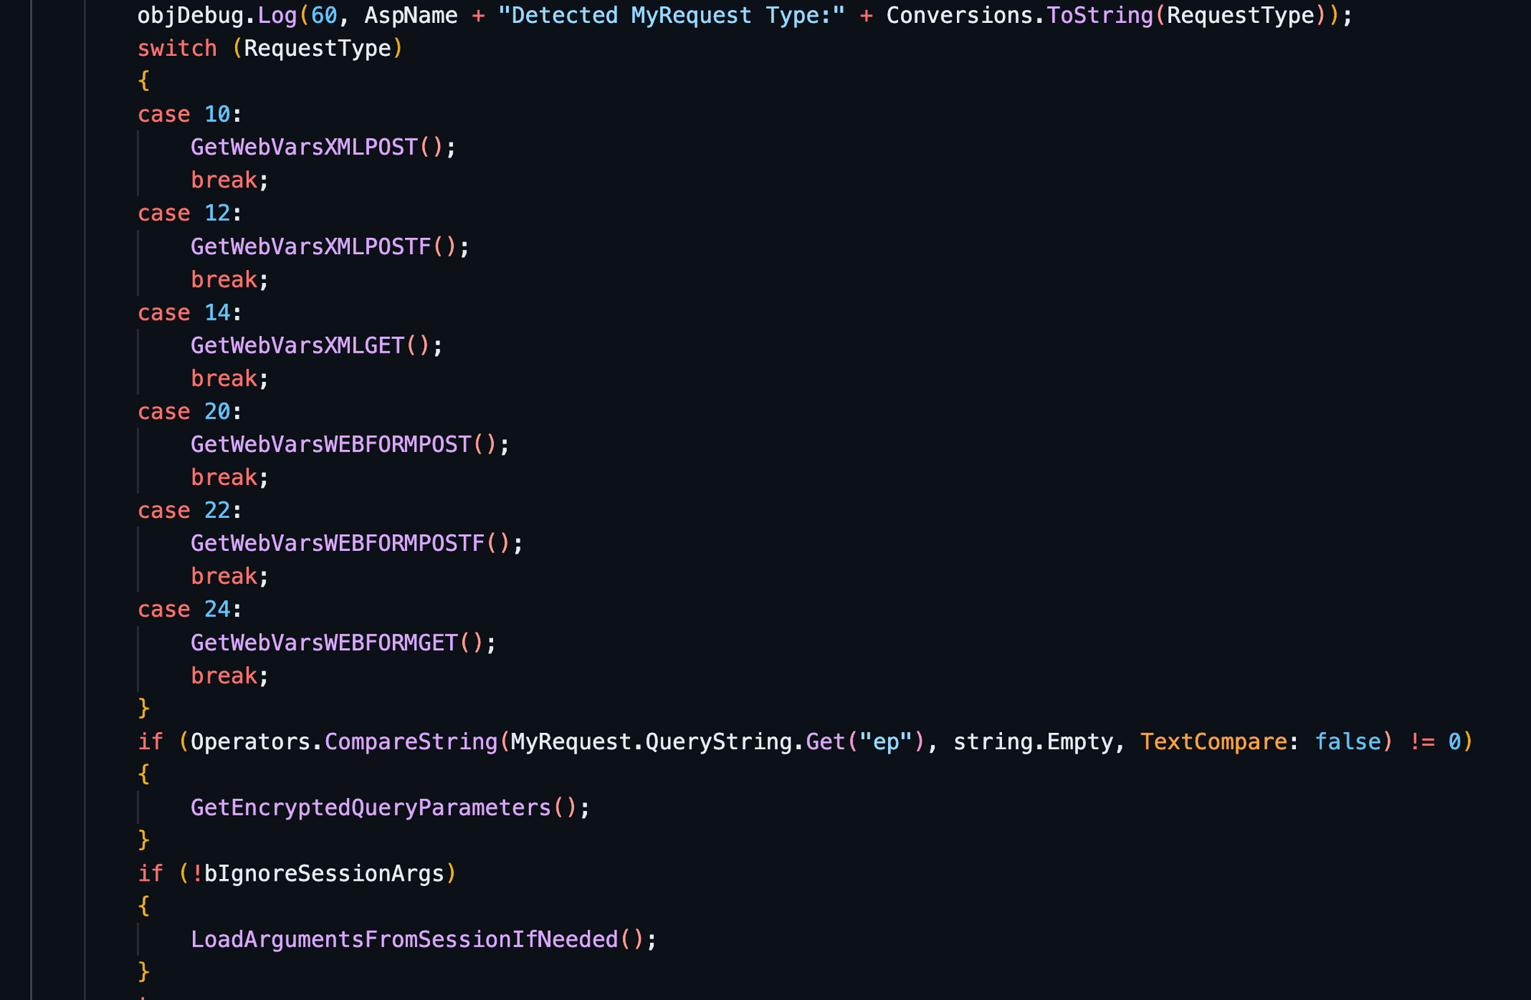Click the case 14 label
Viewport: 1531px width, 1000px height.
[x=189, y=313]
